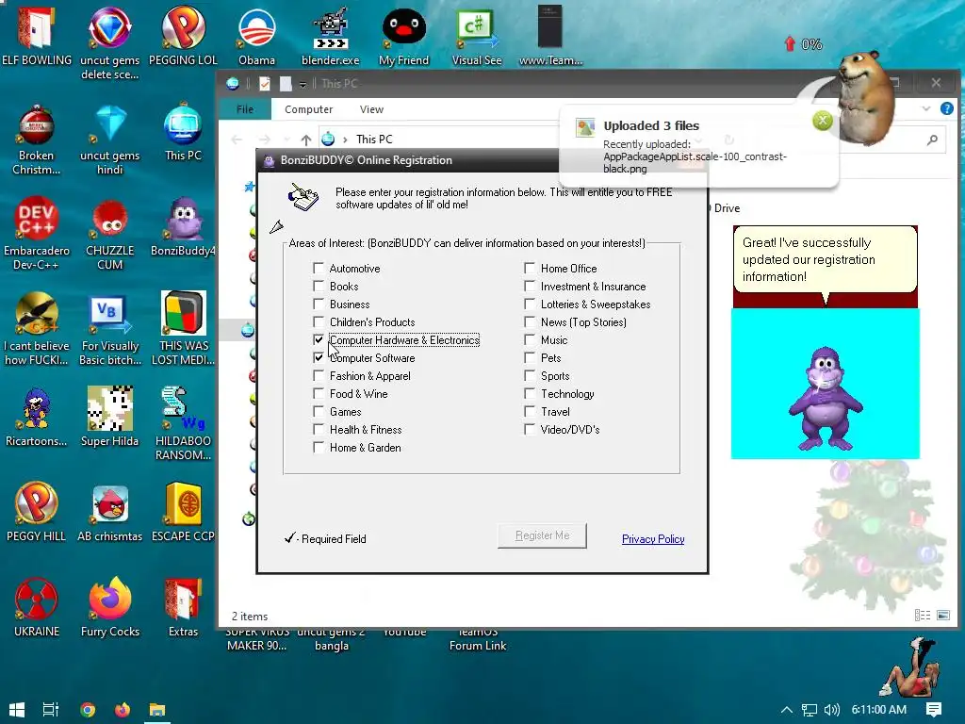The image size is (965, 724).
Task: Open the AB crhismtas Angry Birds icon
Action: click(x=109, y=512)
